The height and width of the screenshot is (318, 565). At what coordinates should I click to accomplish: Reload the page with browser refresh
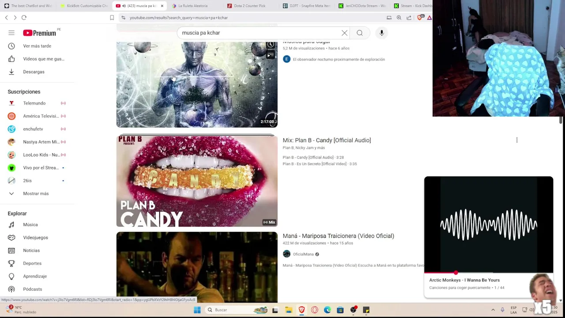[x=24, y=18]
